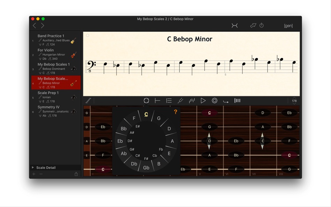Open the orange question mark help
Screen dimensions: 331x207
(x=175, y=112)
